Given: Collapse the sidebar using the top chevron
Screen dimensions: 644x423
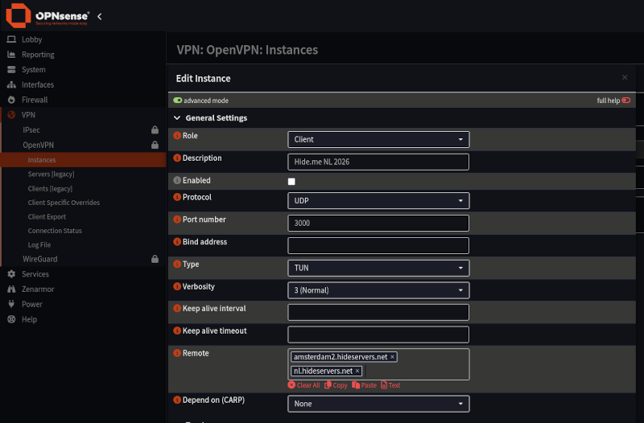Looking at the screenshot, I should (x=100, y=16).
